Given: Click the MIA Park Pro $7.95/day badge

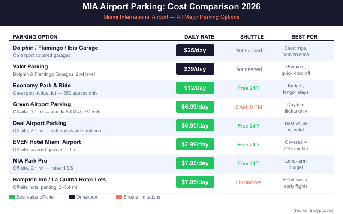Looking at the screenshot, I should click(x=195, y=163).
